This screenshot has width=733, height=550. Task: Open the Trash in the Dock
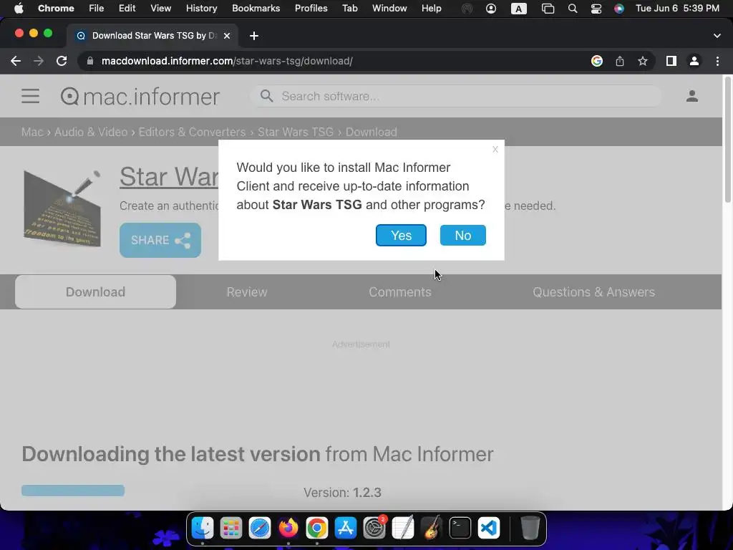[530, 528]
